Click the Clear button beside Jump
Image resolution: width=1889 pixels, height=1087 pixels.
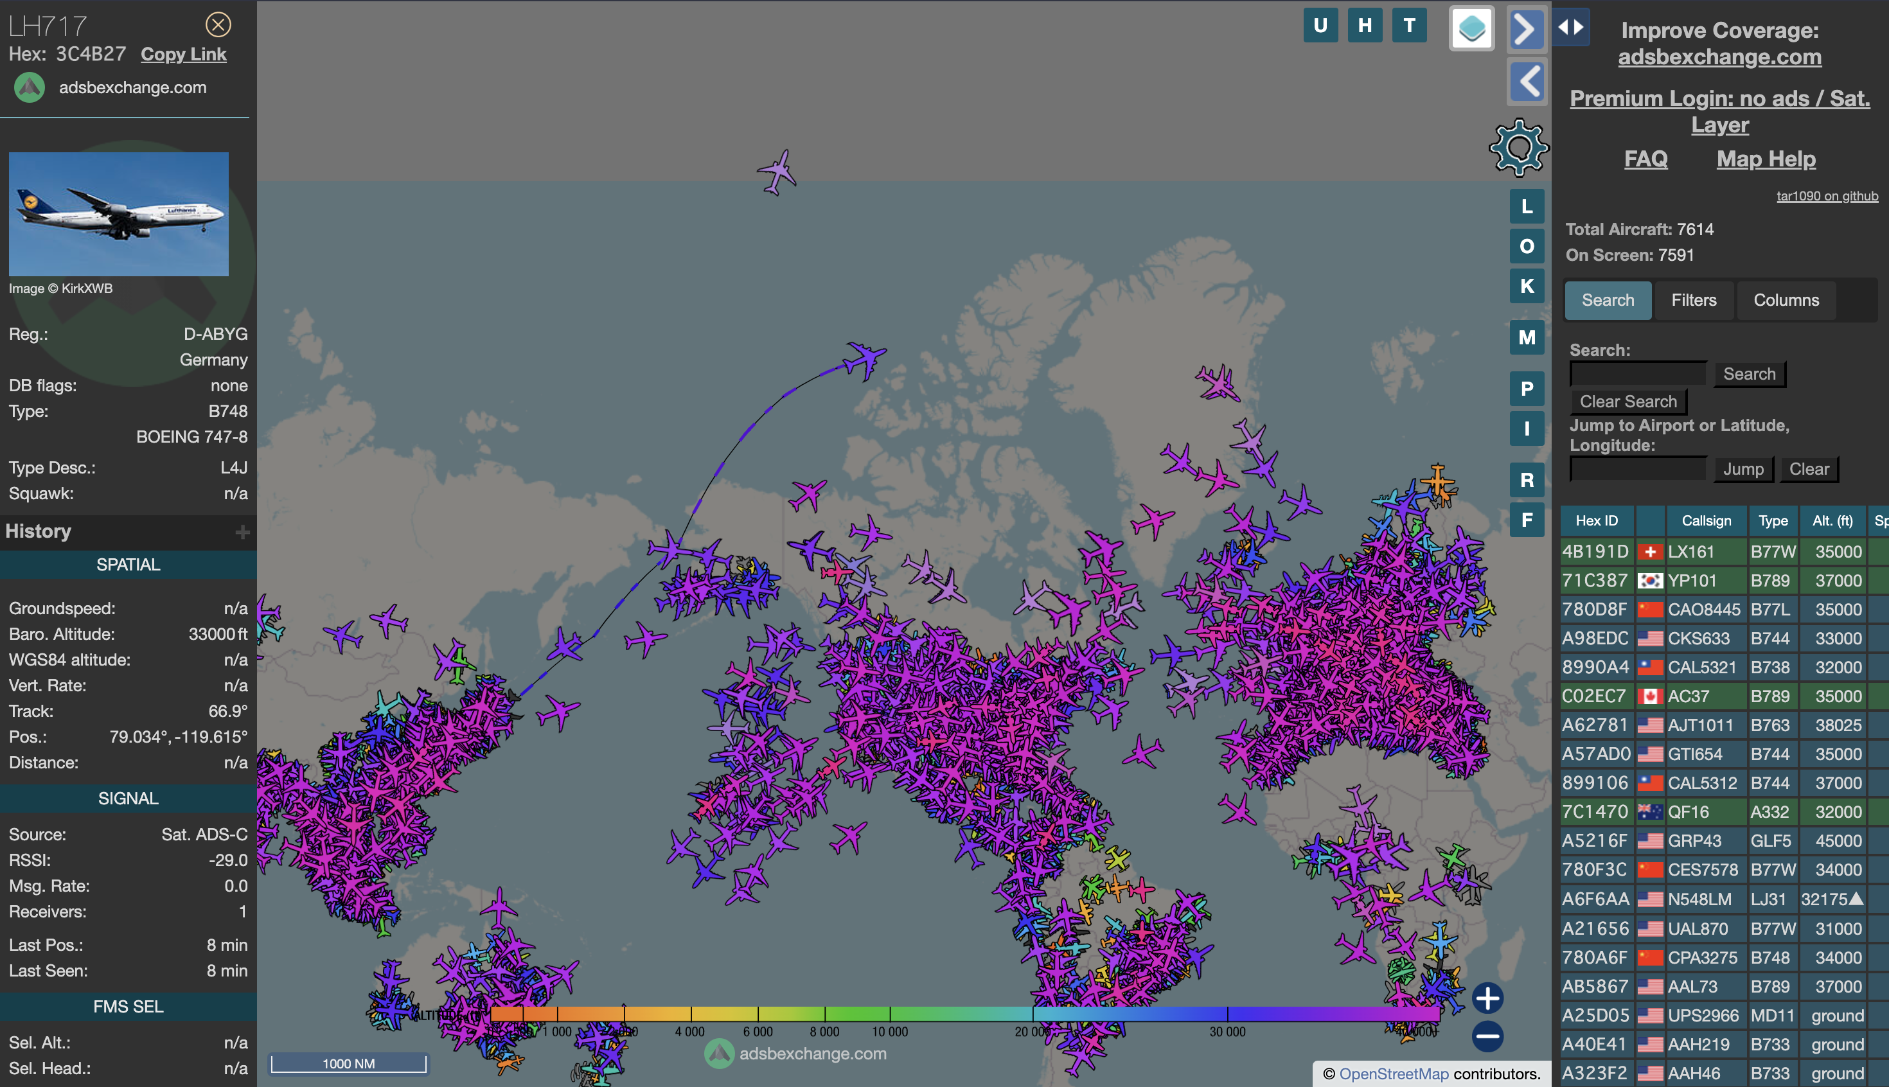coord(1808,470)
